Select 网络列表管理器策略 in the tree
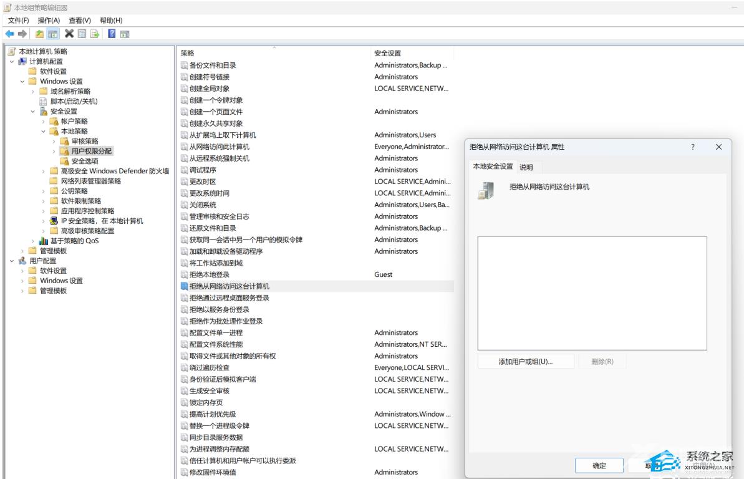744x479 pixels. pyautogui.click(x=90, y=181)
